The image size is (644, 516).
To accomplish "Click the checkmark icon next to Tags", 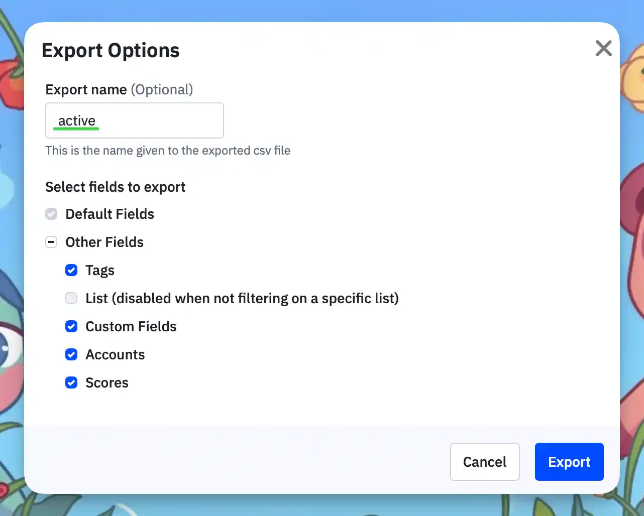I will tap(71, 270).
